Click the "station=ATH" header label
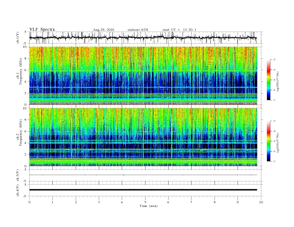 point(138,30)
